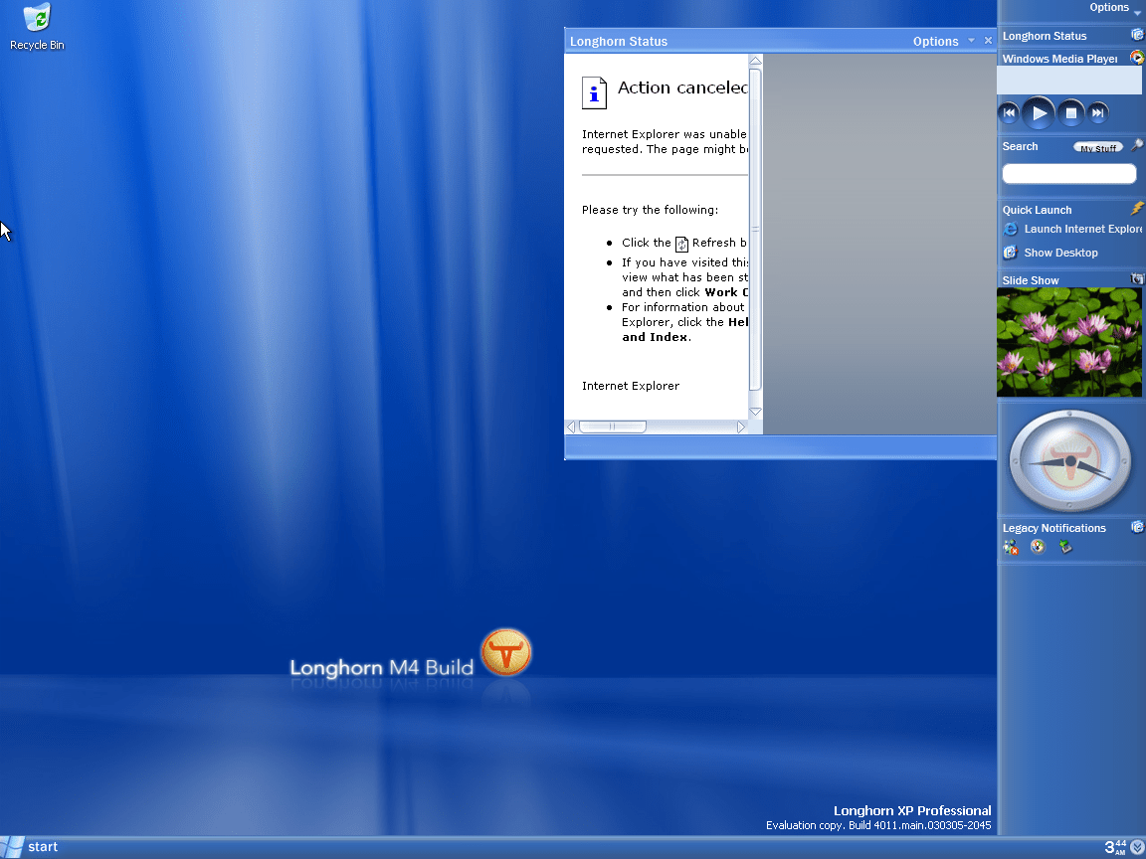Open the sidebar Options menu at top
This screenshot has width=1146, height=859.
1114,7
